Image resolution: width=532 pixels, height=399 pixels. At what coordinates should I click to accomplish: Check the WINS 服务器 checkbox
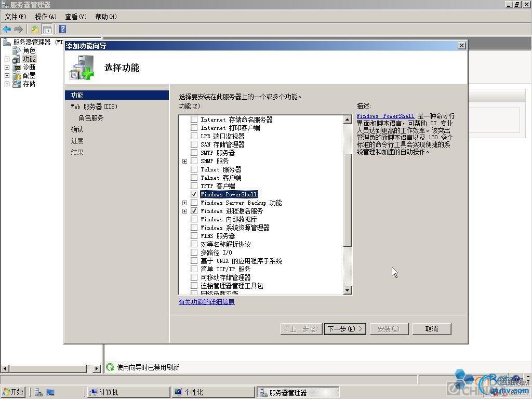click(194, 236)
